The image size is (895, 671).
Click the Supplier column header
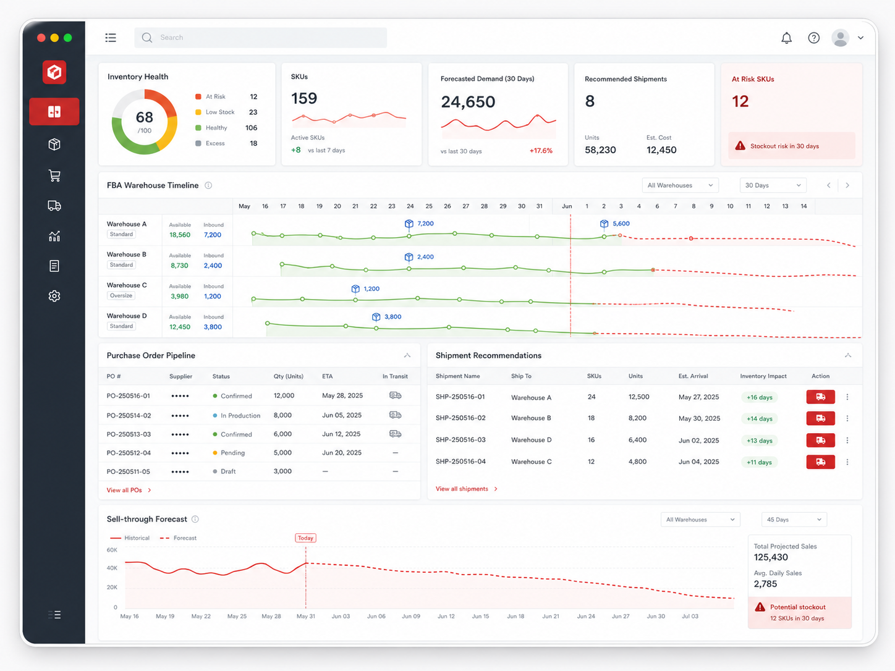pyautogui.click(x=180, y=376)
